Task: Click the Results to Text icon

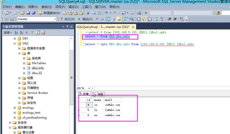Action: 139,19
